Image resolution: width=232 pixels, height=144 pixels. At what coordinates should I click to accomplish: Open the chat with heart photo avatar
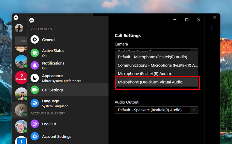pyautogui.click(x=21, y=126)
